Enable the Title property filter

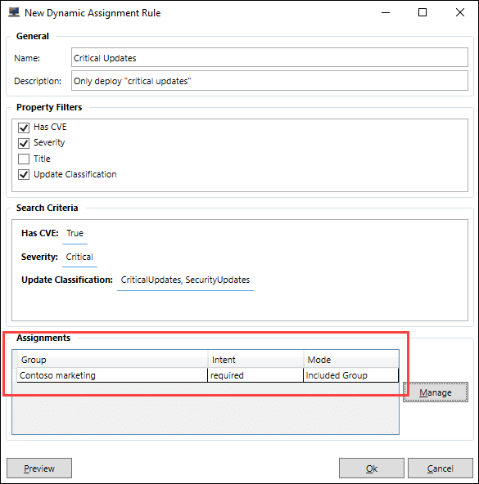coord(24,159)
